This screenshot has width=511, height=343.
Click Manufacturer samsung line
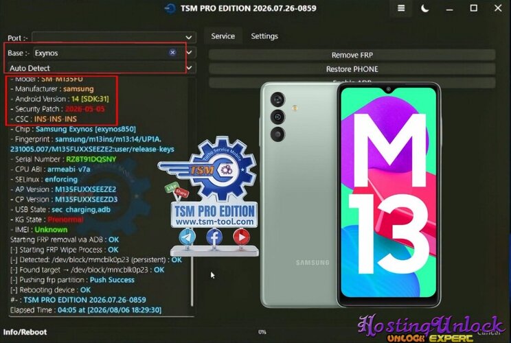click(52, 89)
